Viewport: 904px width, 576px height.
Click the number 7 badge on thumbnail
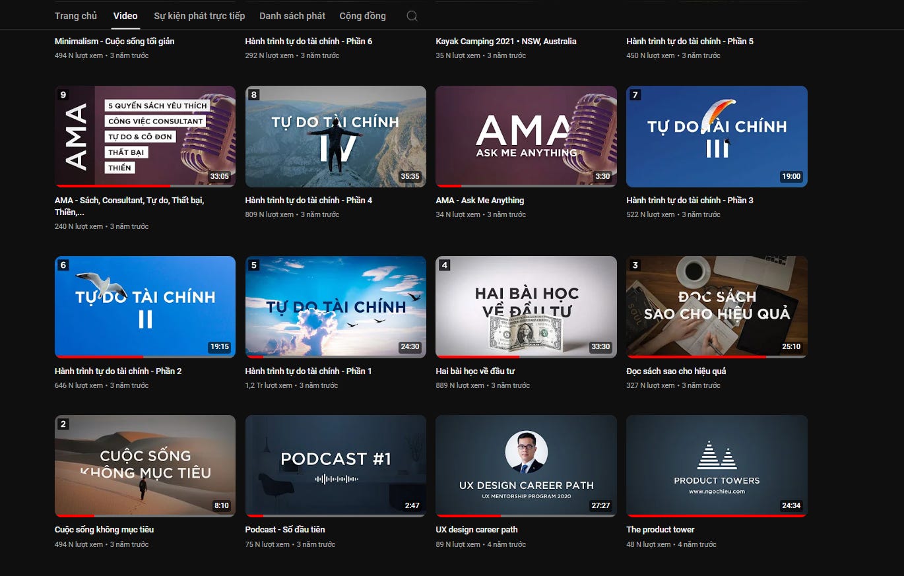(x=635, y=95)
